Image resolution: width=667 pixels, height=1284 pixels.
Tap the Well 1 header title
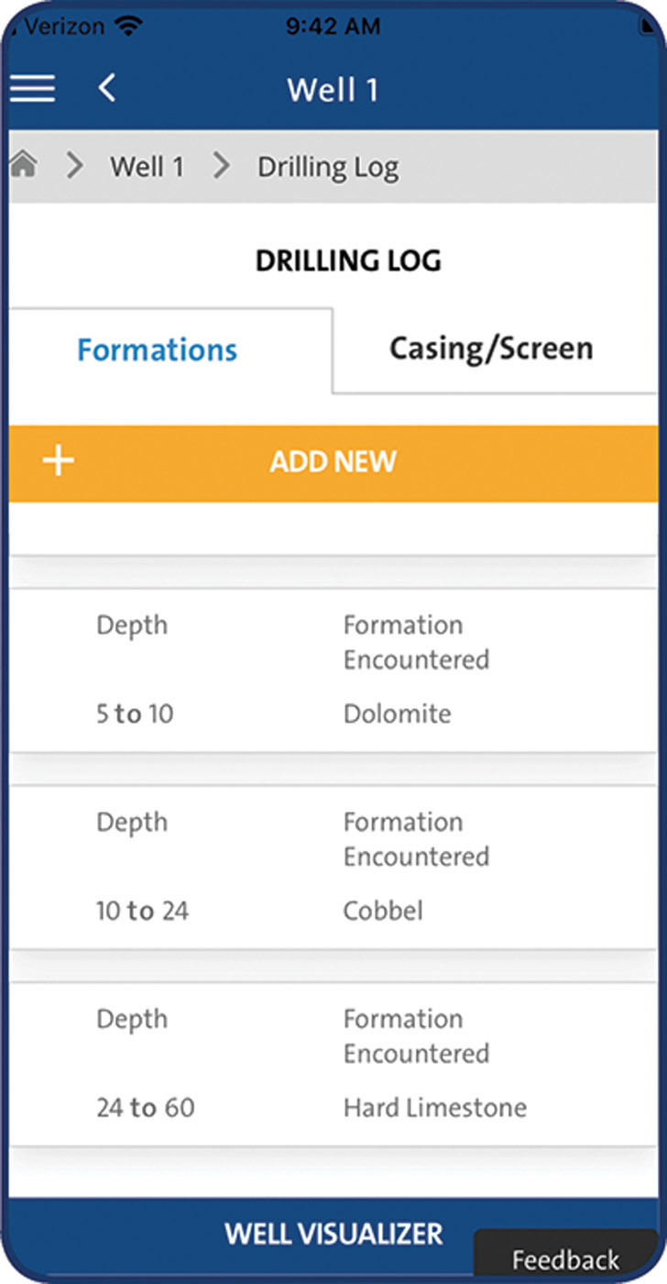pos(333,90)
